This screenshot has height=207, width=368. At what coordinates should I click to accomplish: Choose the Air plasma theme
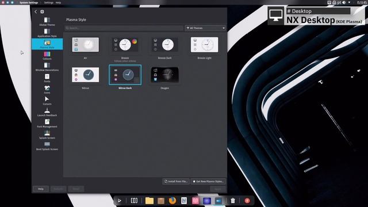pyautogui.click(x=86, y=45)
